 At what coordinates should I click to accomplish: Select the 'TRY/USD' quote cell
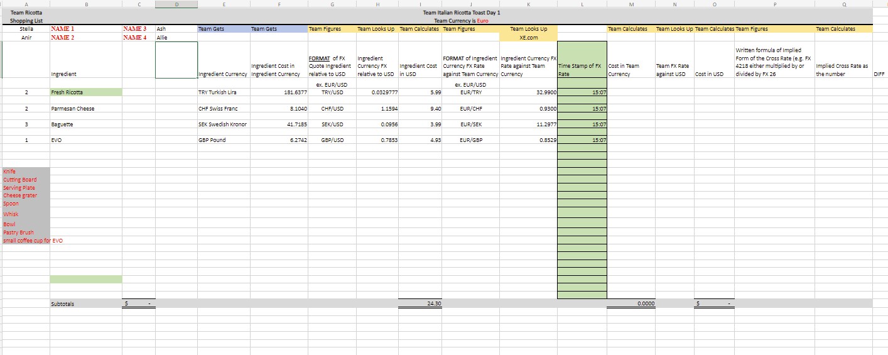point(332,92)
